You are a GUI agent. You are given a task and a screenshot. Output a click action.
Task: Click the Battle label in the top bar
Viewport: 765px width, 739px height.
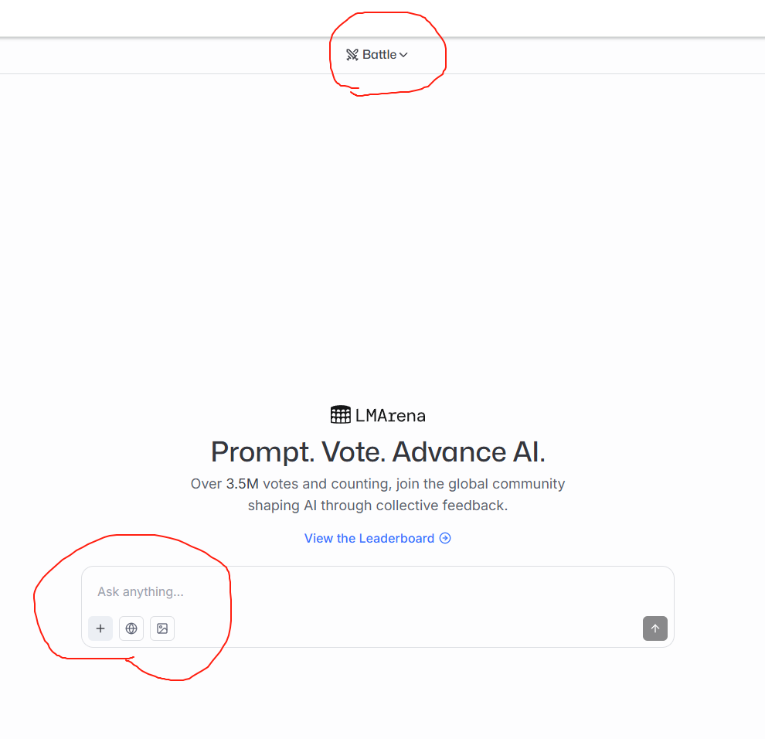(379, 55)
